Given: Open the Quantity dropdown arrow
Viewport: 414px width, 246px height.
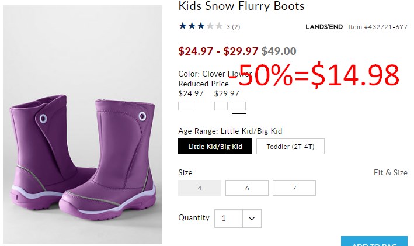Looking at the screenshot, I should click(252, 219).
